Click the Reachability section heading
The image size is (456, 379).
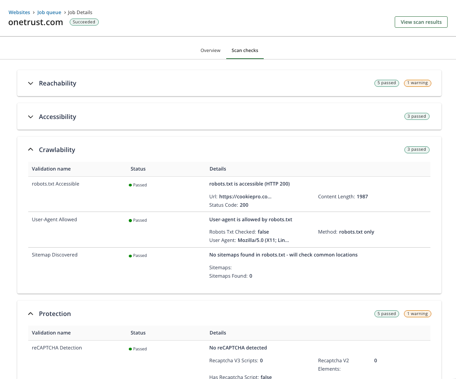tap(58, 83)
